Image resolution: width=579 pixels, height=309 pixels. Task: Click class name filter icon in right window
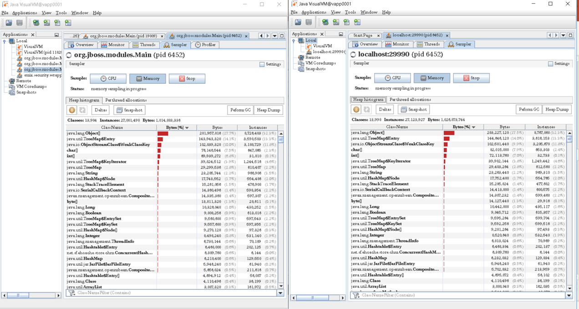click(356, 295)
